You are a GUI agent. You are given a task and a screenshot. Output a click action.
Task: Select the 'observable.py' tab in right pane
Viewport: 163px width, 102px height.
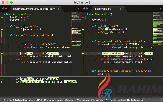pyautogui.click(x=103, y=9)
